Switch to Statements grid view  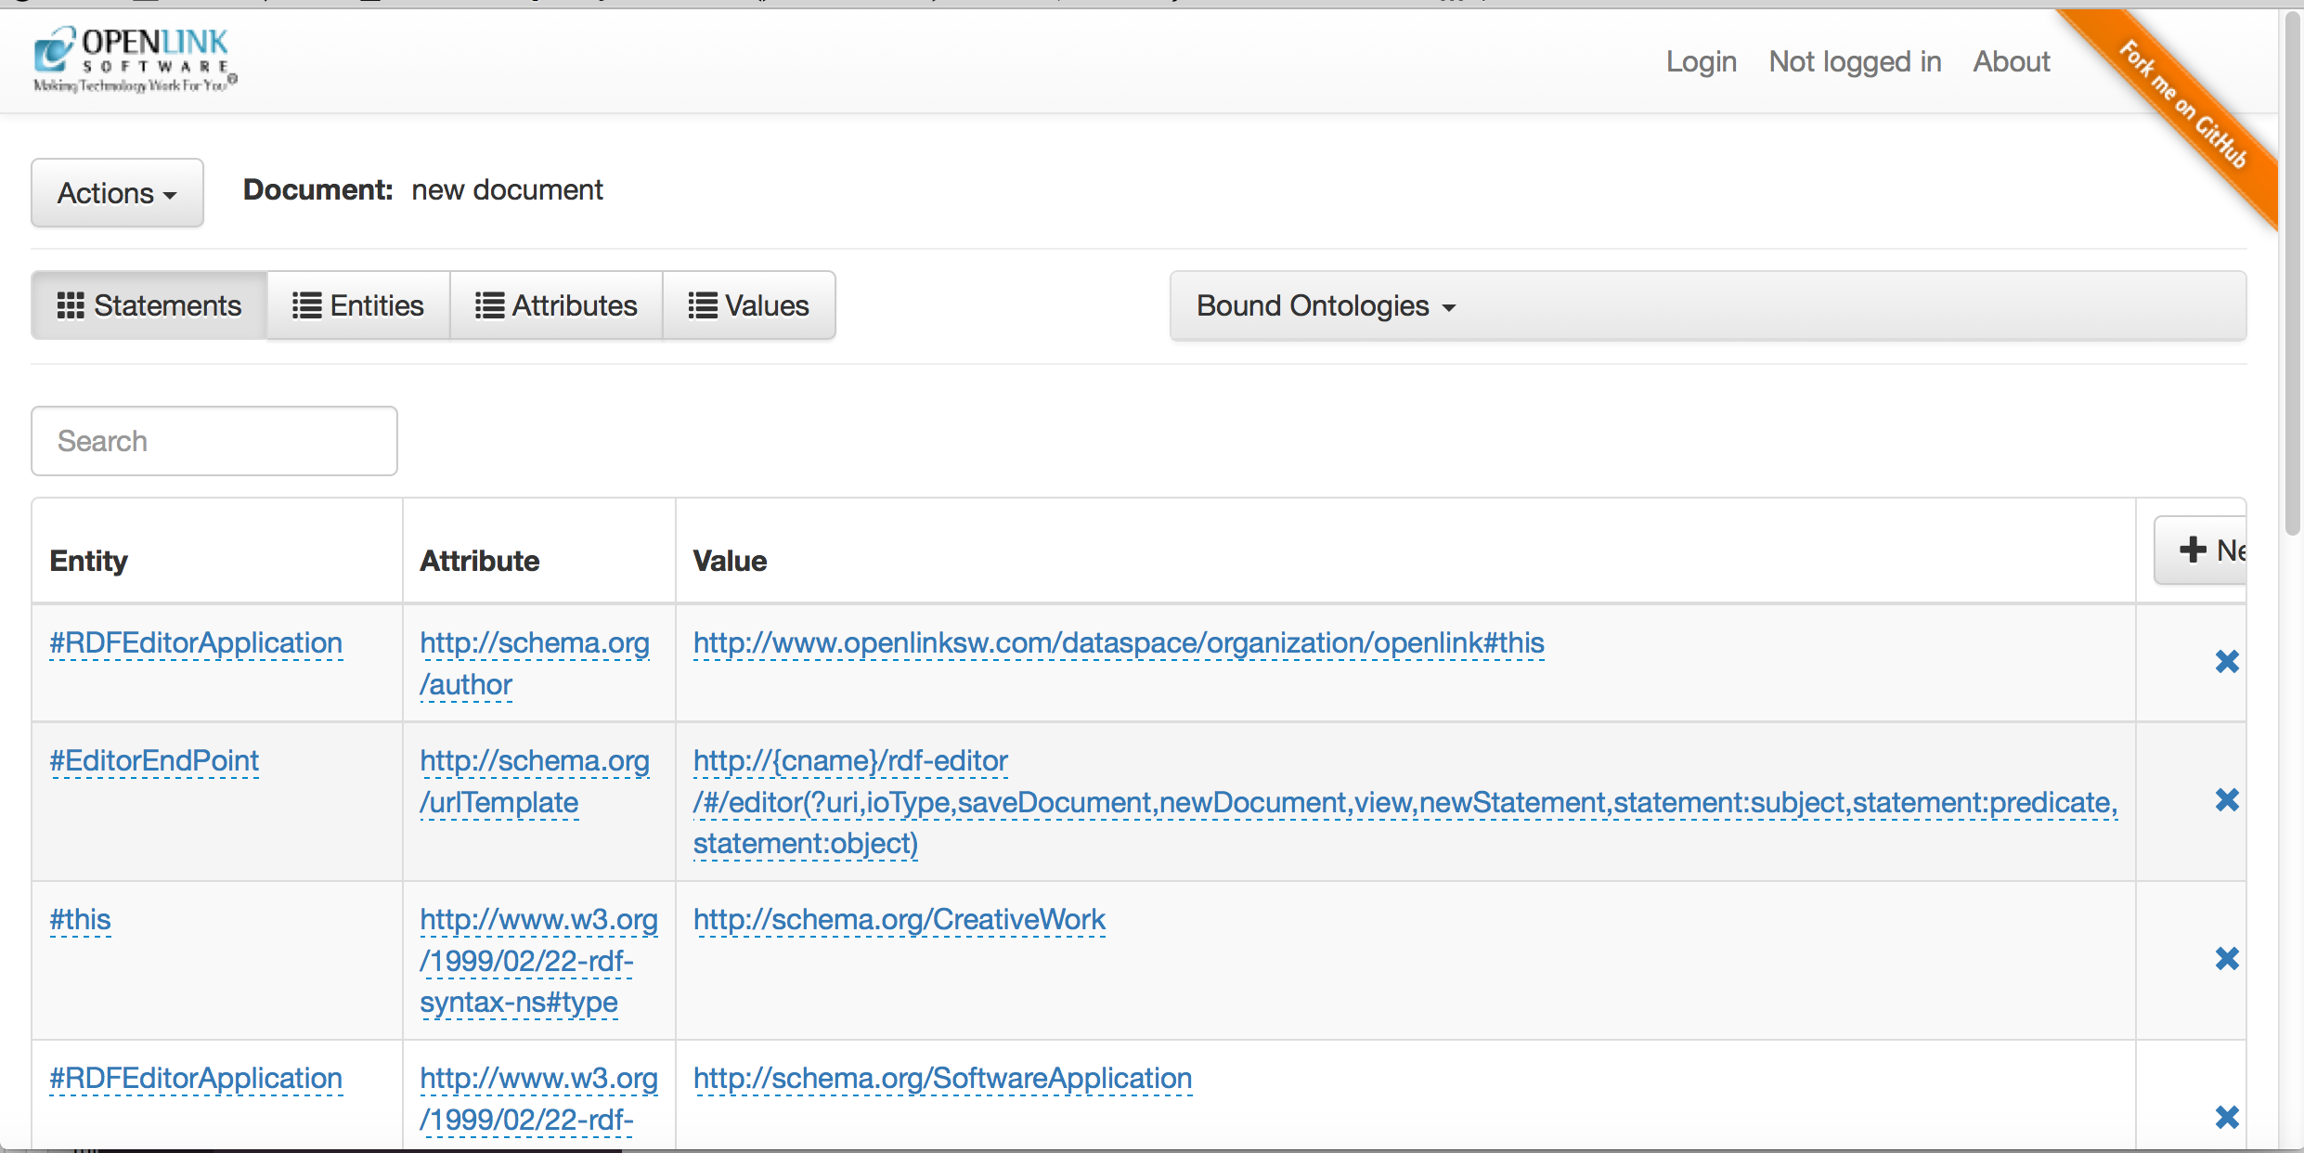tap(149, 305)
